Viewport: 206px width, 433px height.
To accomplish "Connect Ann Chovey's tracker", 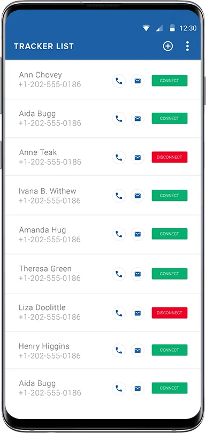I will click(170, 81).
